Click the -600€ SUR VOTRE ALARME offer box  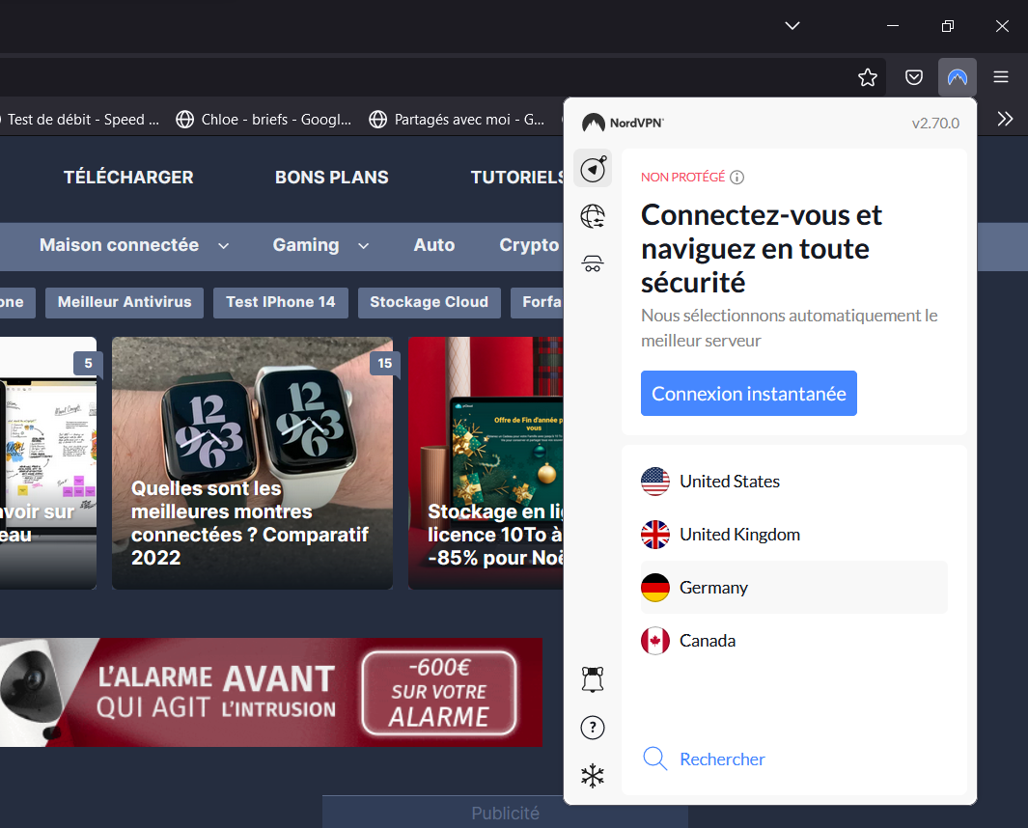coord(439,692)
